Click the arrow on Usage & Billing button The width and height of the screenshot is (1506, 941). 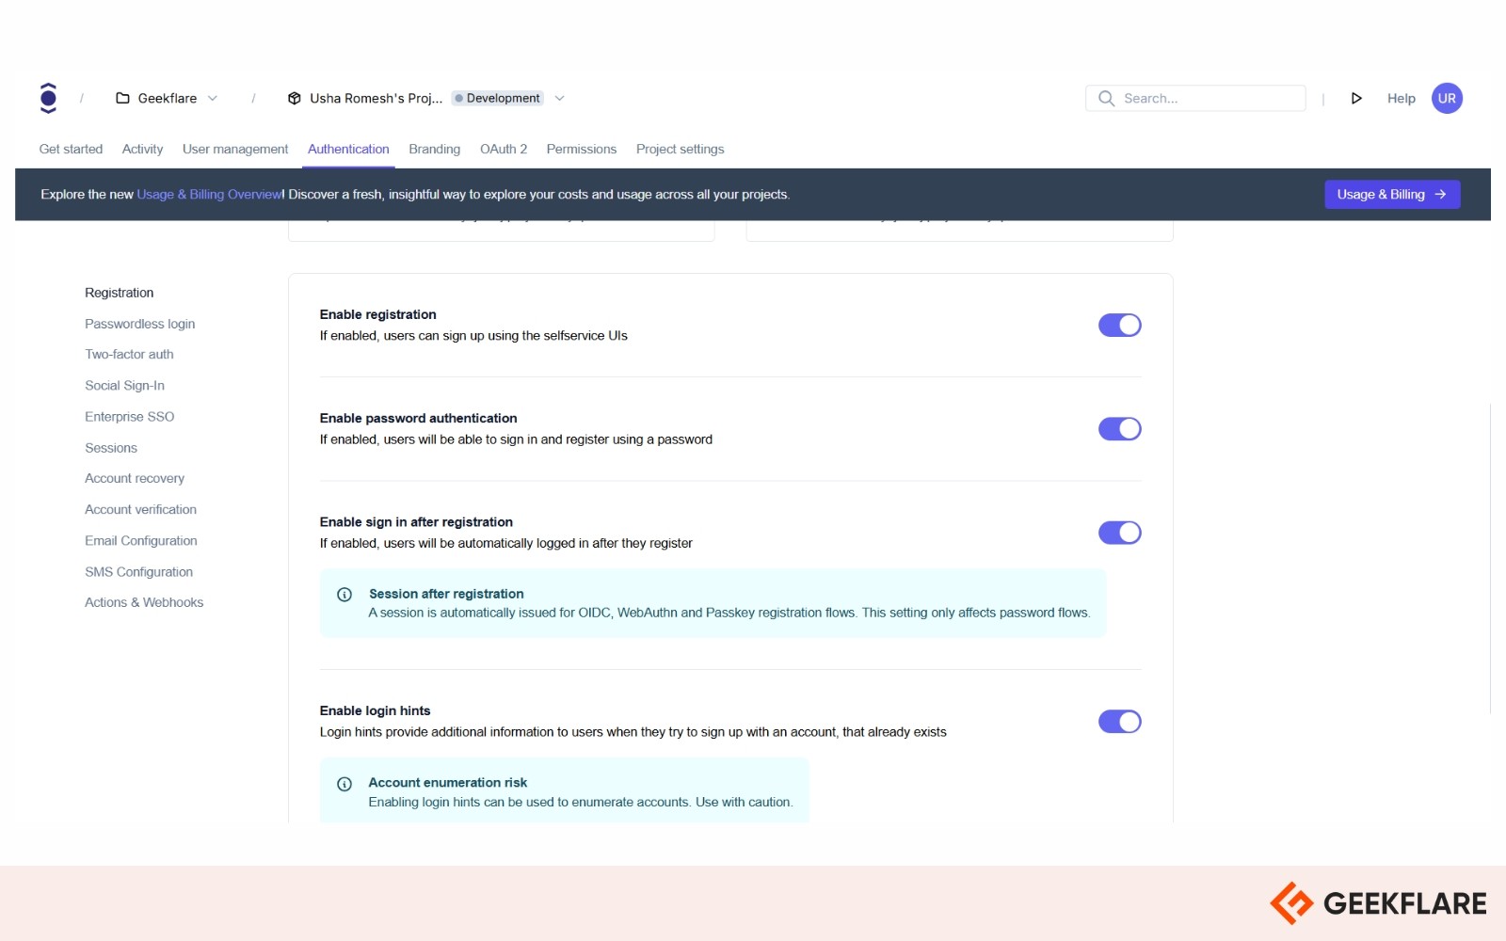[1440, 194]
